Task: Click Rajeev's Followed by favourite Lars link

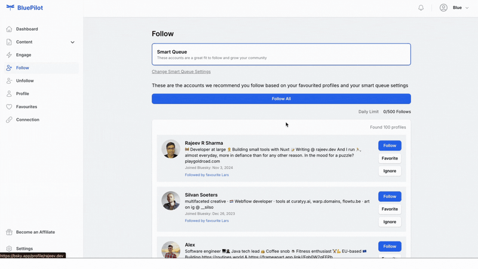Action: 207,175
